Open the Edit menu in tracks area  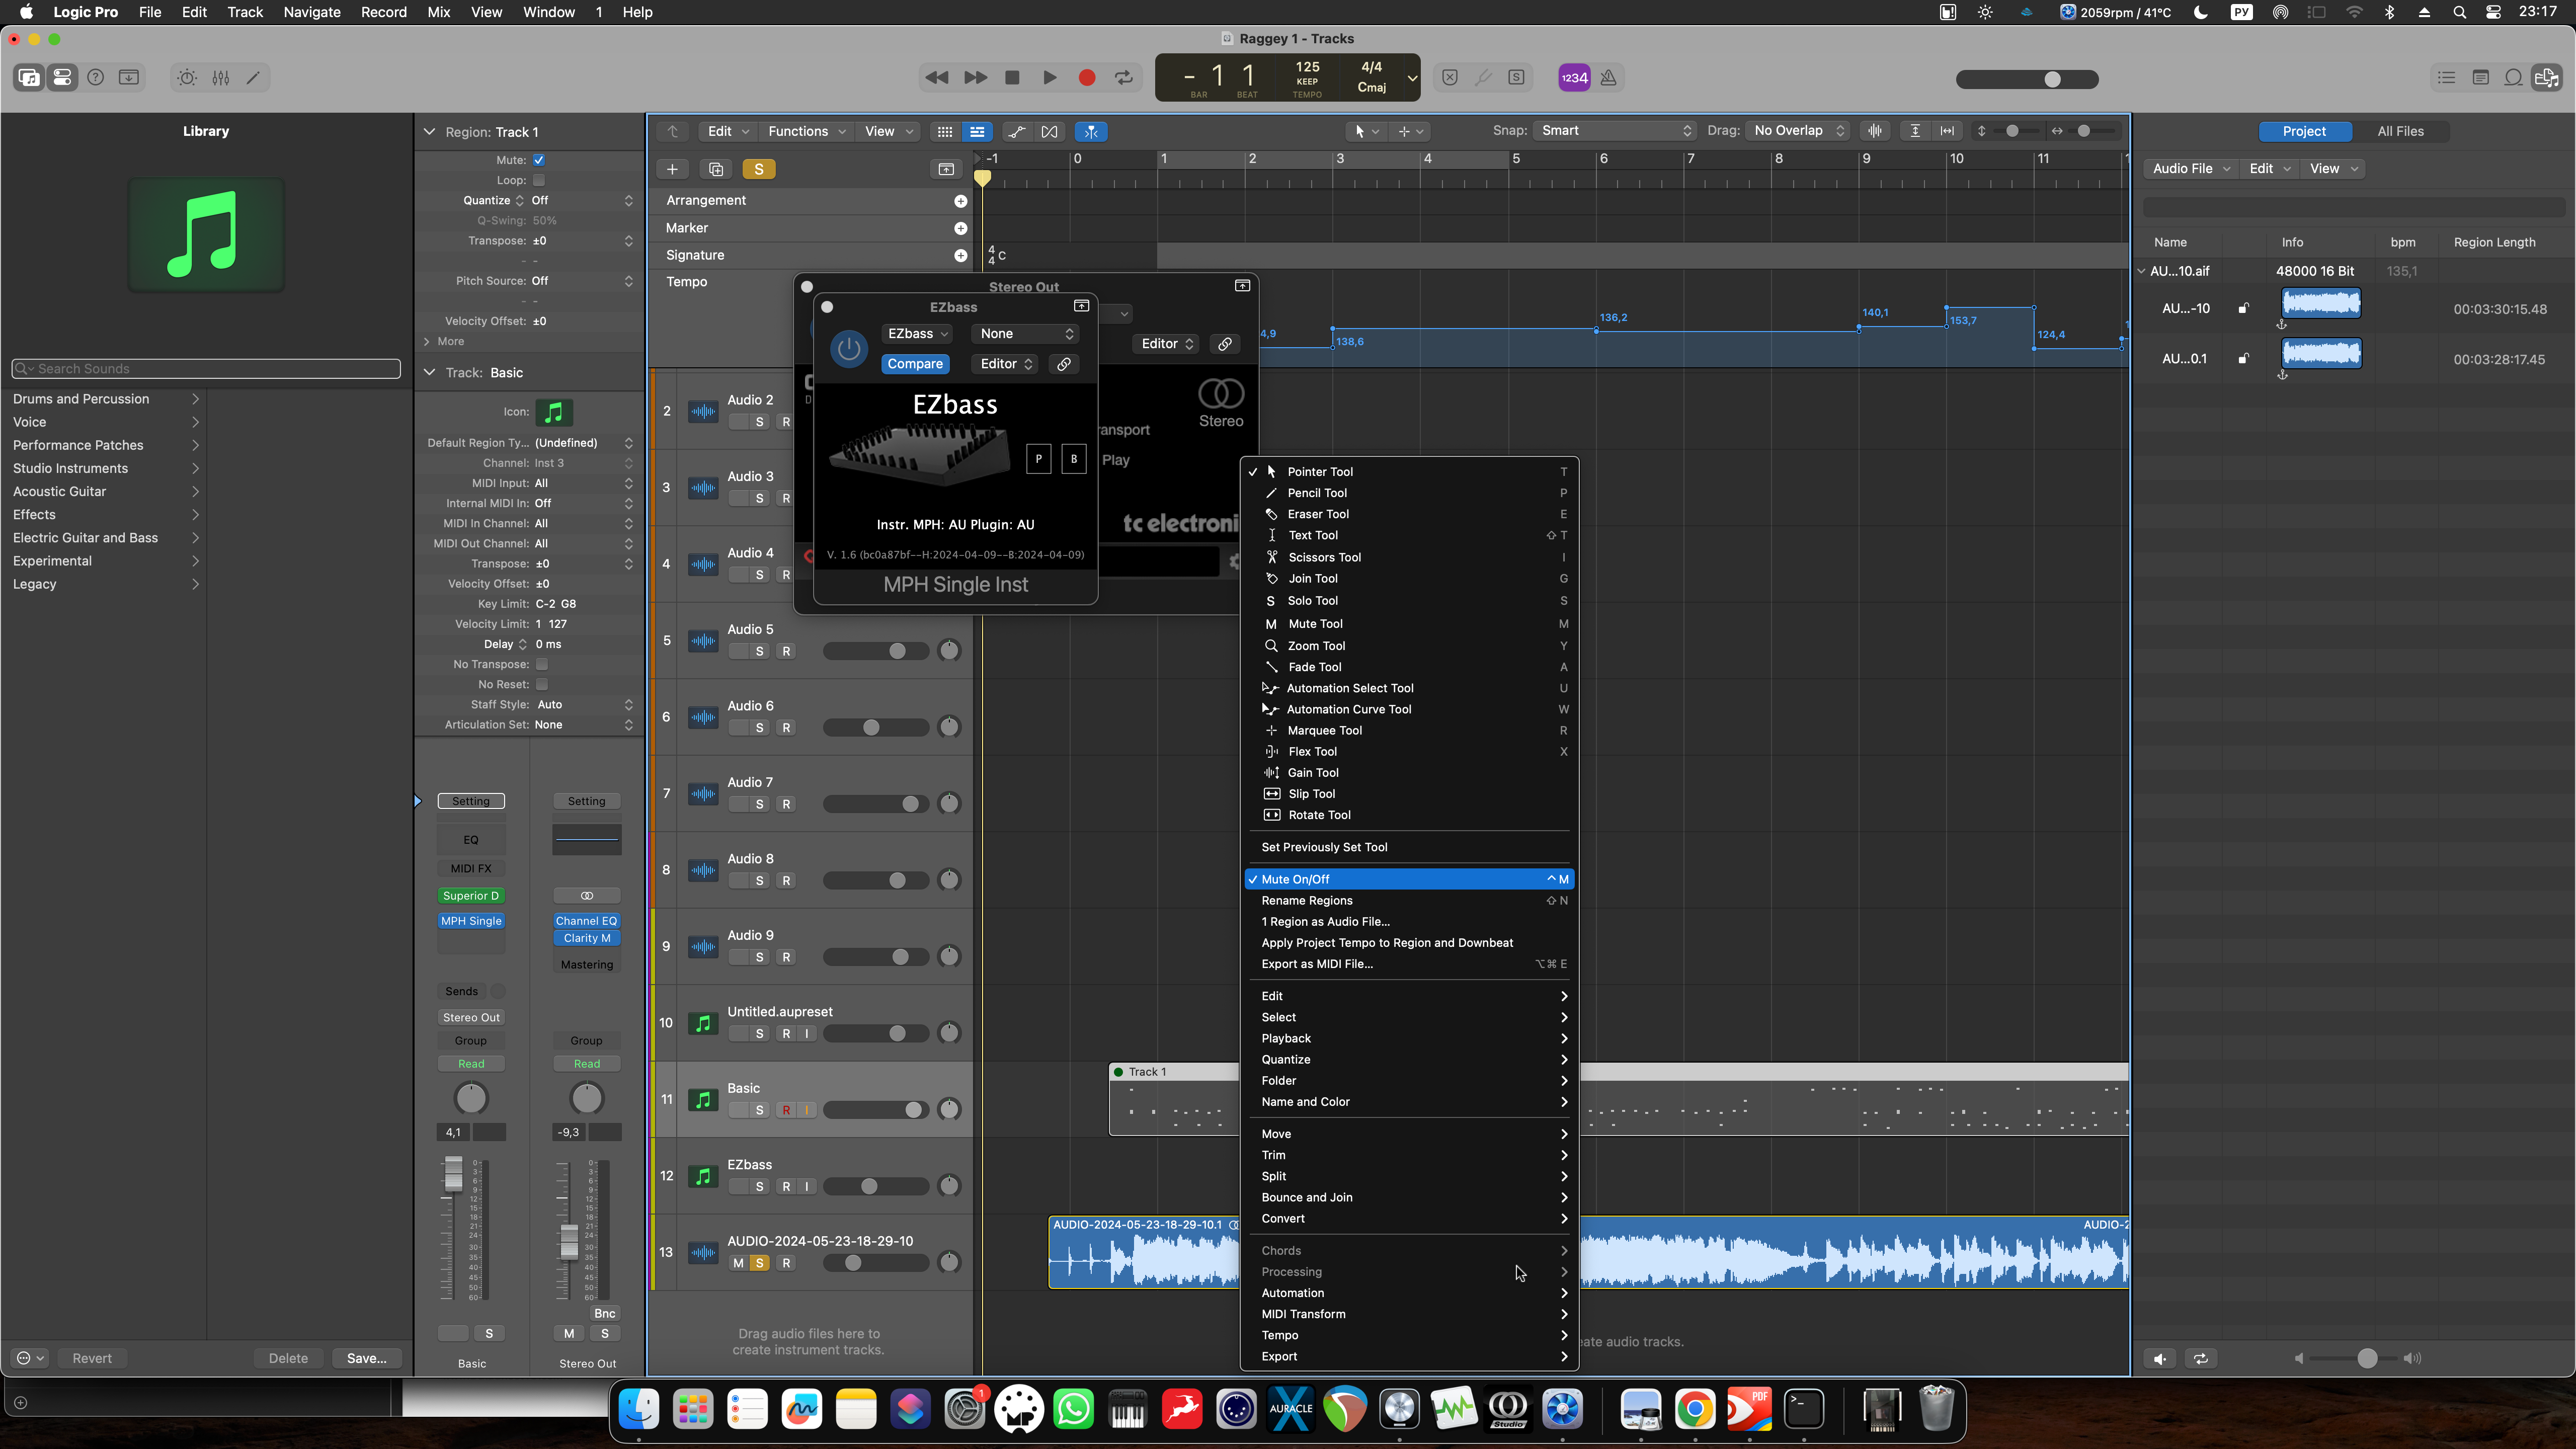727,131
